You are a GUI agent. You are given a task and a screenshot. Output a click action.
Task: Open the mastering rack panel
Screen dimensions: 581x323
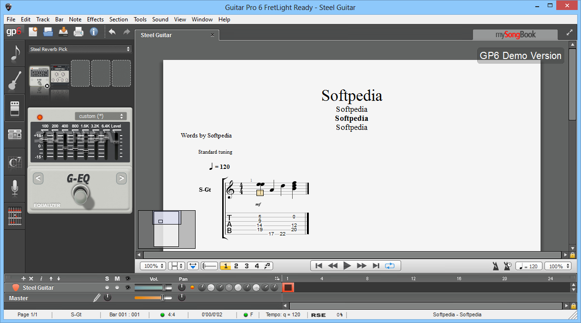pyautogui.click(x=15, y=135)
